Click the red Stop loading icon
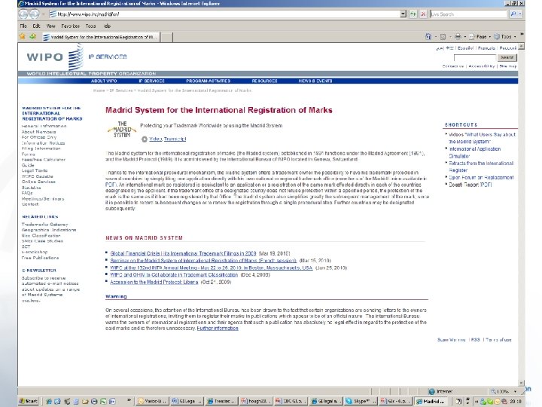 point(423,14)
